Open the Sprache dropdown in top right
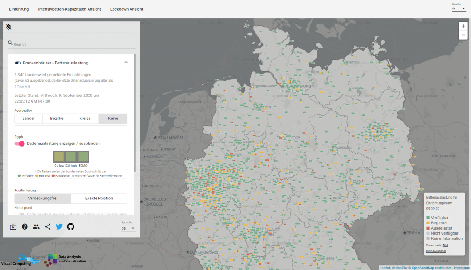This screenshot has height=270, width=471. pos(459,8)
